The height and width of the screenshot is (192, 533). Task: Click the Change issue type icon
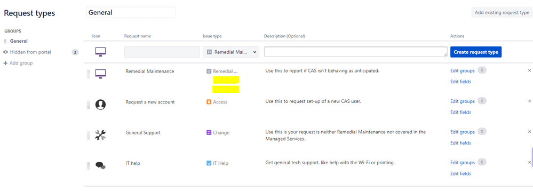pyautogui.click(x=209, y=132)
